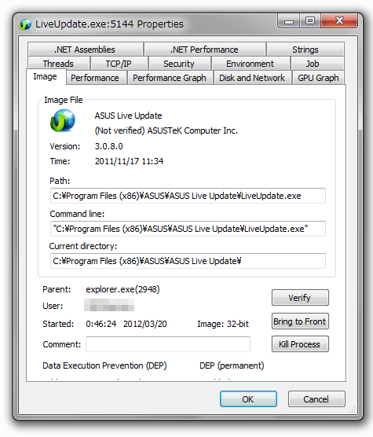Open the .NET Performance tab
Screen dimensions: 373x437
[205, 50]
